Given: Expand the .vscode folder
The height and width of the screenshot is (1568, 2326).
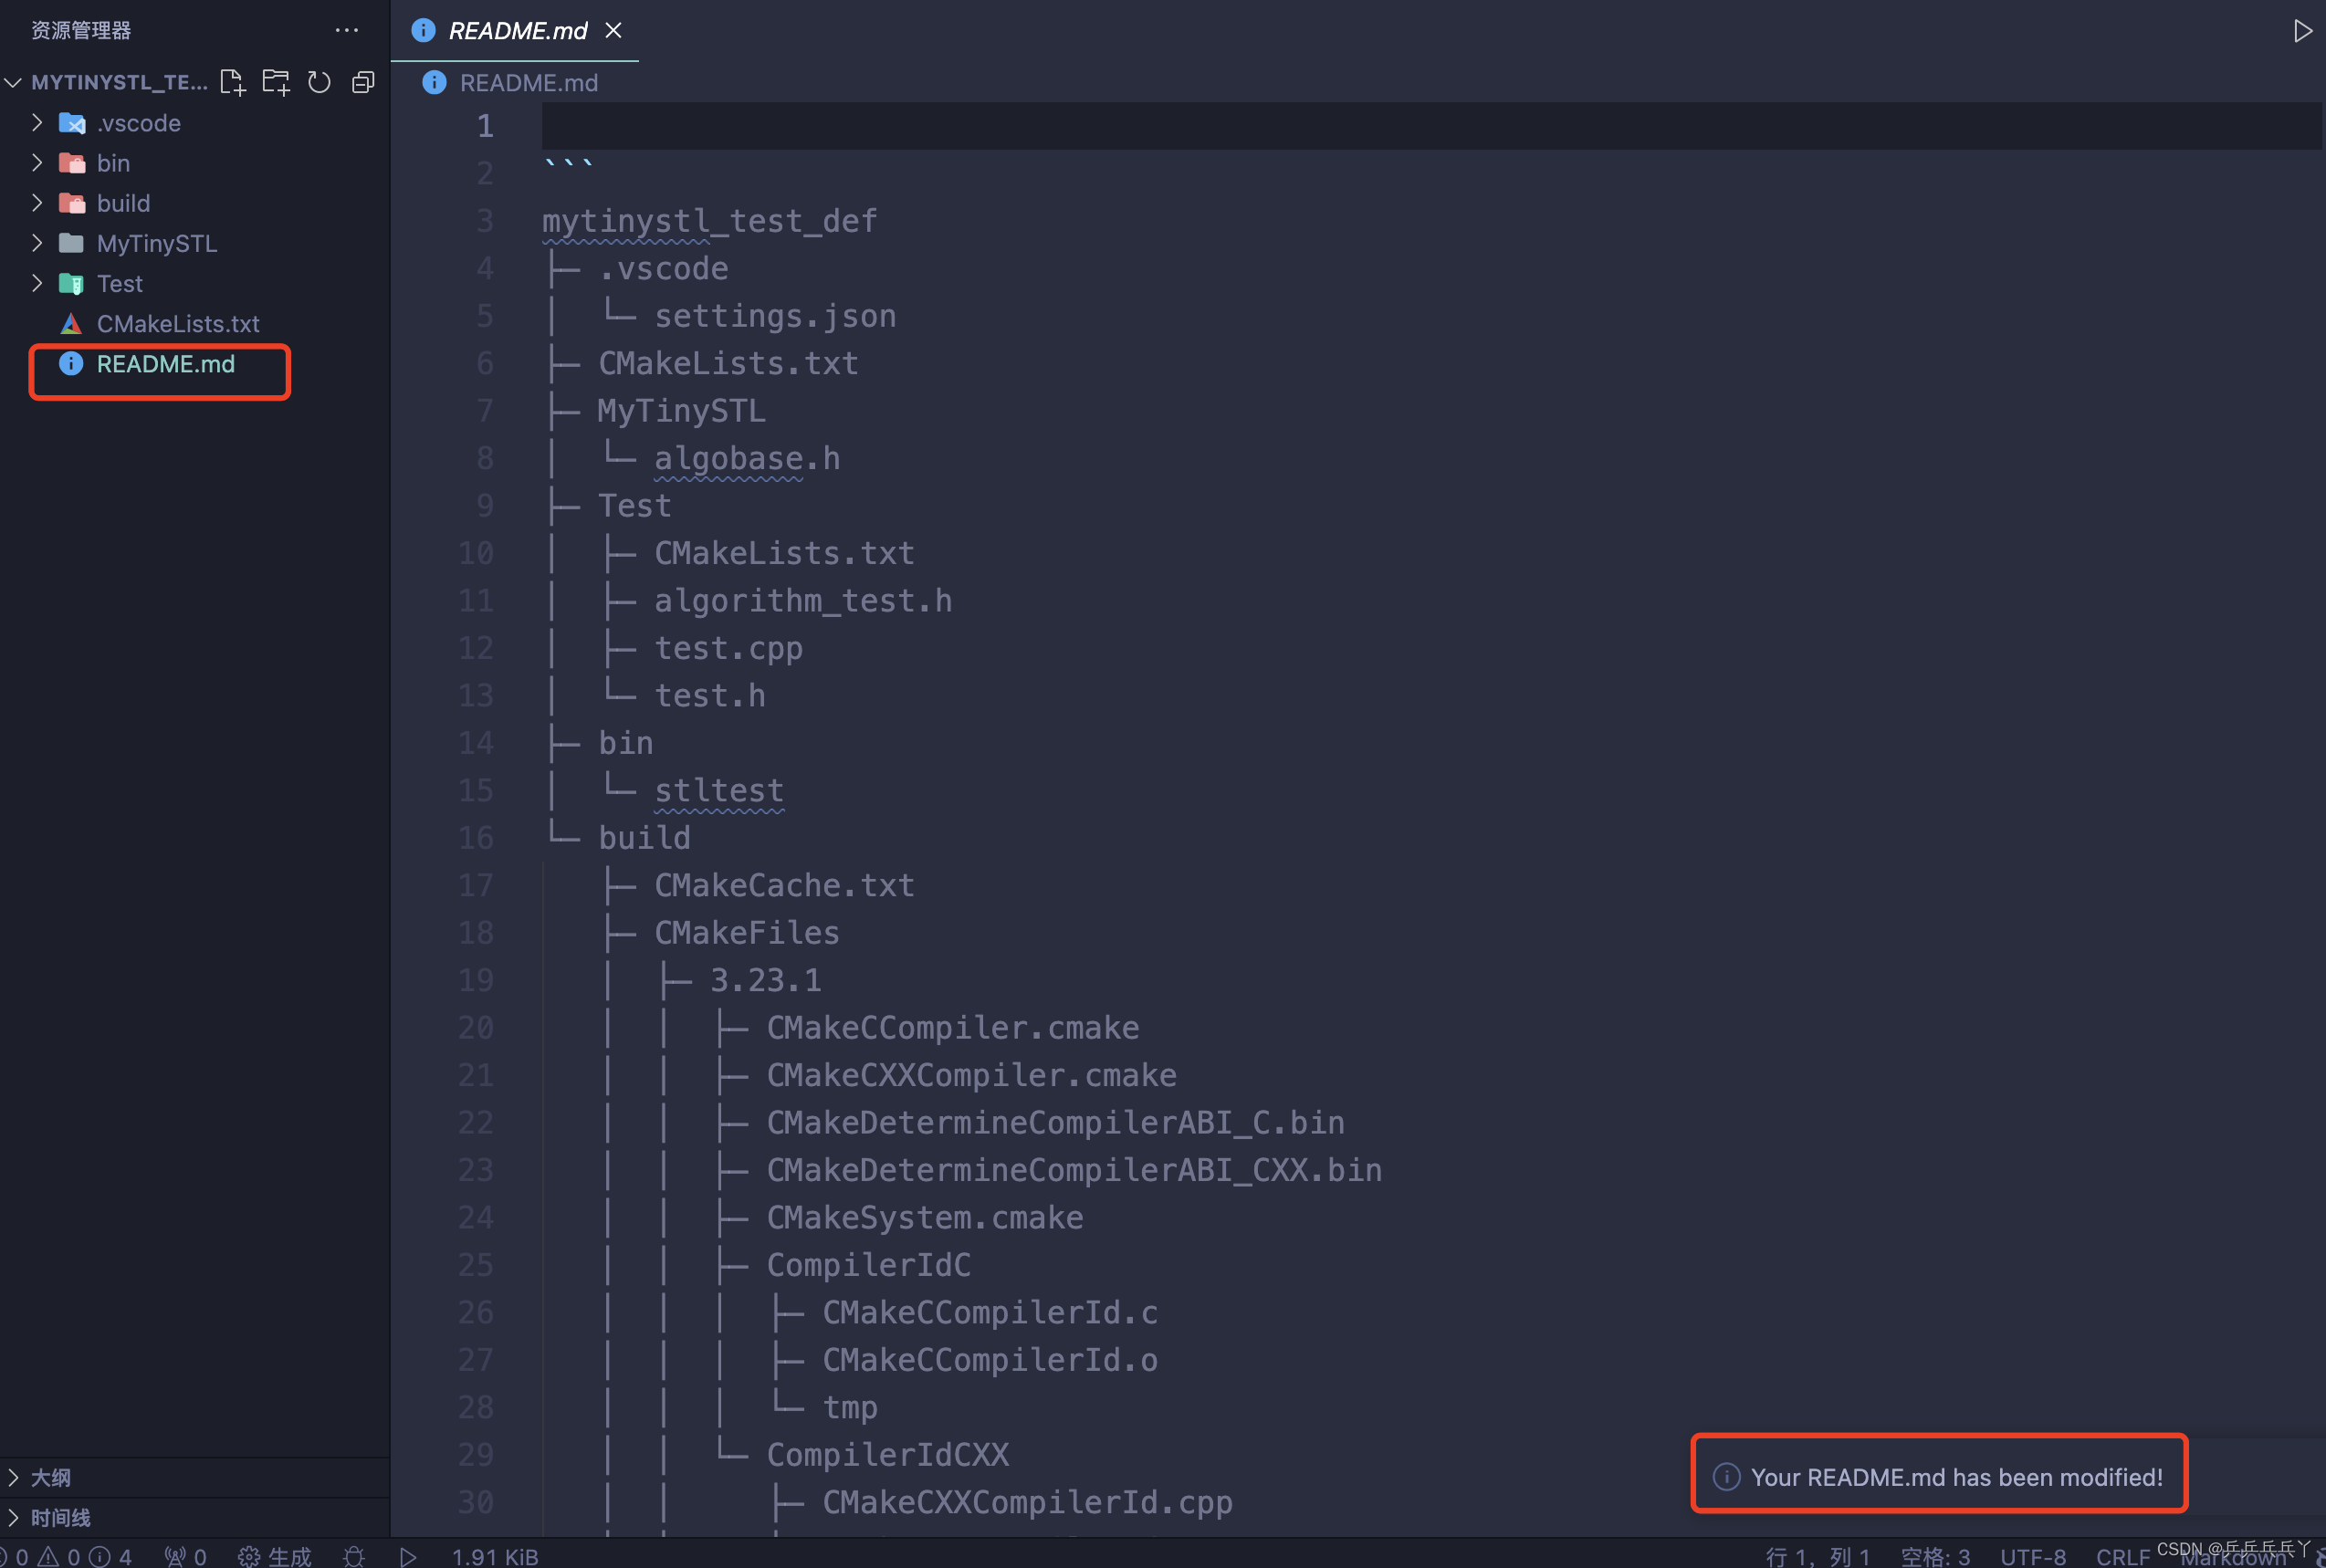Looking at the screenshot, I should pos(138,123).
